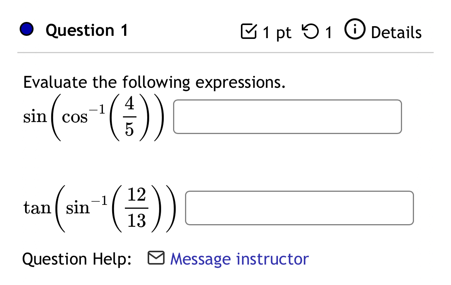Screen dimensions: 451x285
Task: Click the 1 pt point label
Action: click(x=277, y=33)
